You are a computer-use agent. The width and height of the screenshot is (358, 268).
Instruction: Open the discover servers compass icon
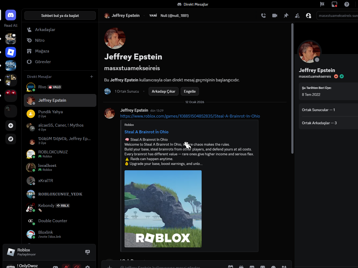tap(11, 139)
